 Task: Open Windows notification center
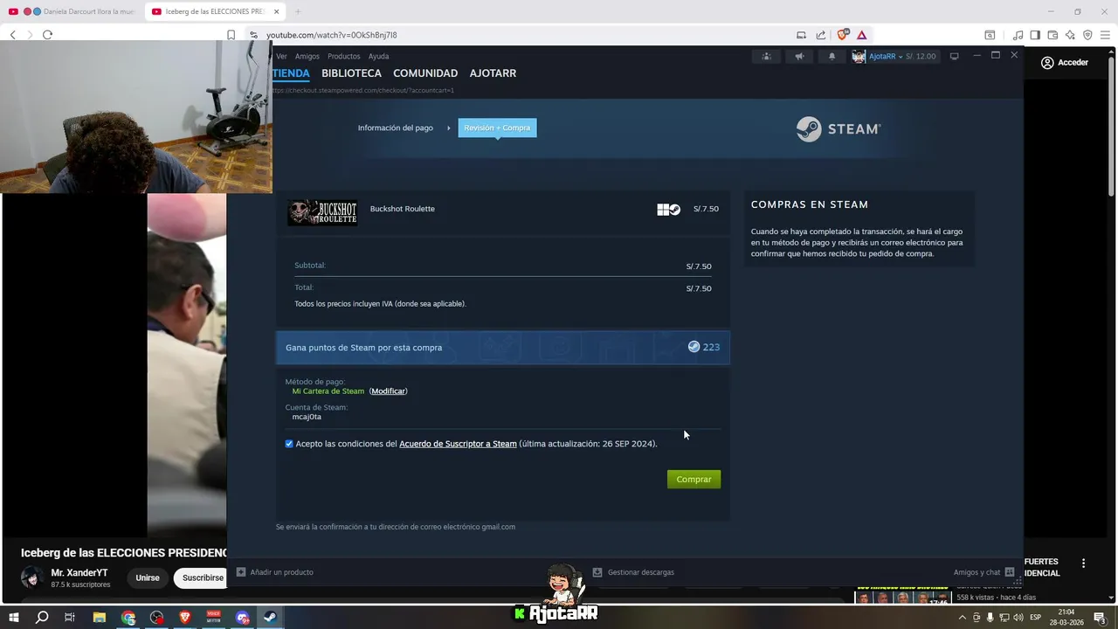tap(1100, 618)
